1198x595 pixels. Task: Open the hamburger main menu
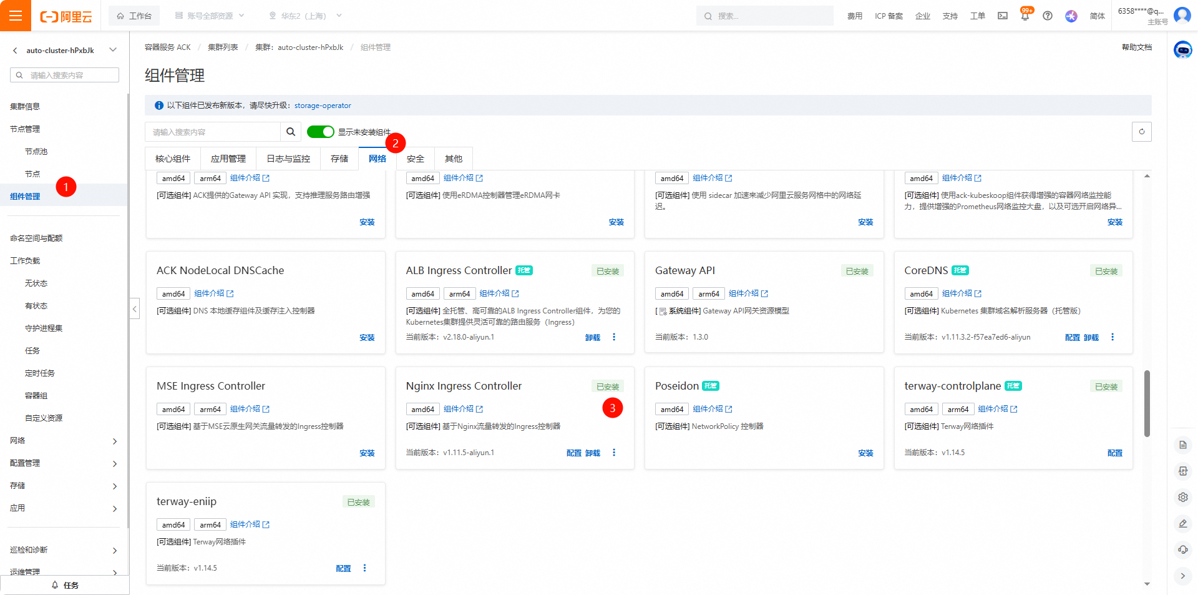coord(16,16)
